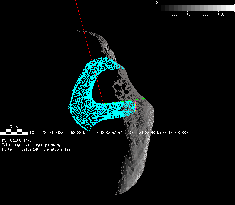The image size is (235, 205).
Task: Click the yellow-magenta dashed footprint box
Action: coord(129,106)
